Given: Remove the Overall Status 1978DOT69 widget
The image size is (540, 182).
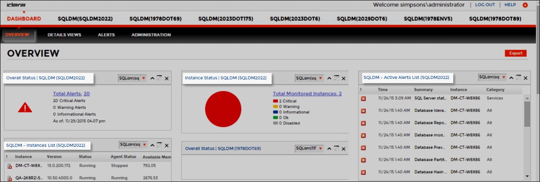Looking at the screenshot, I should coord(344,149).
